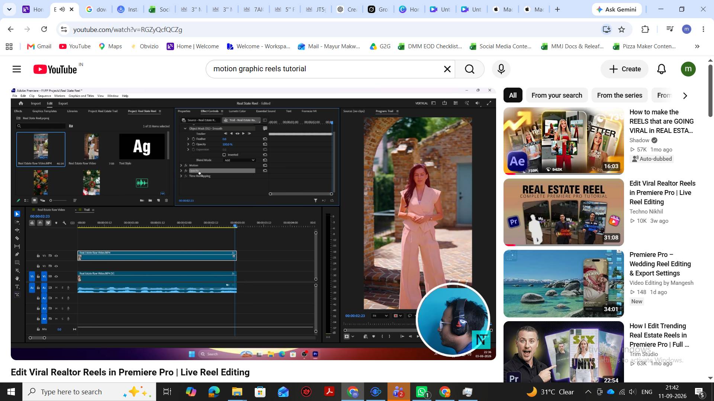
Task: Switch to the 'Gro' browser tab
Action: (x=378, y=9)
